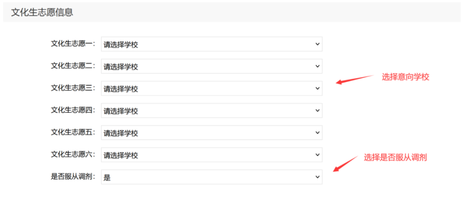Screen dimensions: 462x206
Task: Open the 文化生志愿五 school dropdown
Action: coord(211,133)
